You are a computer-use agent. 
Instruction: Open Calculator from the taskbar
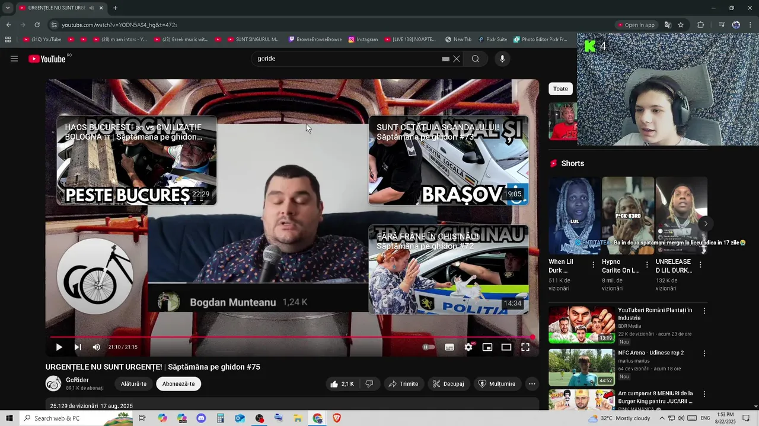coord(220,418)
